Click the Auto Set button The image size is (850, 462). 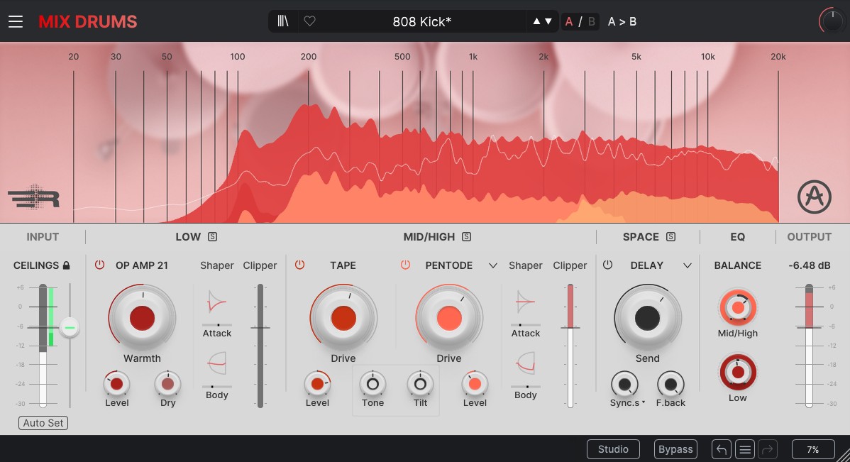pos(43,423)
